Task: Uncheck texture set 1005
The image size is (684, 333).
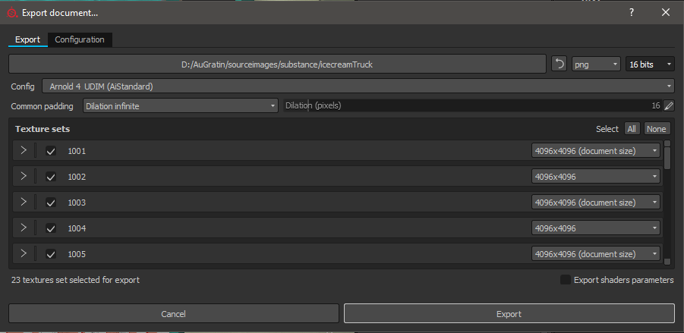Action: [x=51, y=254]
